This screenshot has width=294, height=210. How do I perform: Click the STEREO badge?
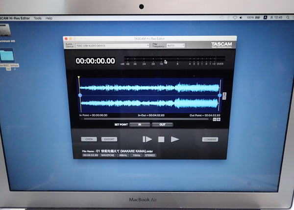150,156
